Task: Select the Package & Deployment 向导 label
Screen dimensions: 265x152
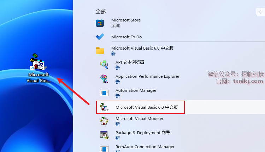Action: coord(143,133)
